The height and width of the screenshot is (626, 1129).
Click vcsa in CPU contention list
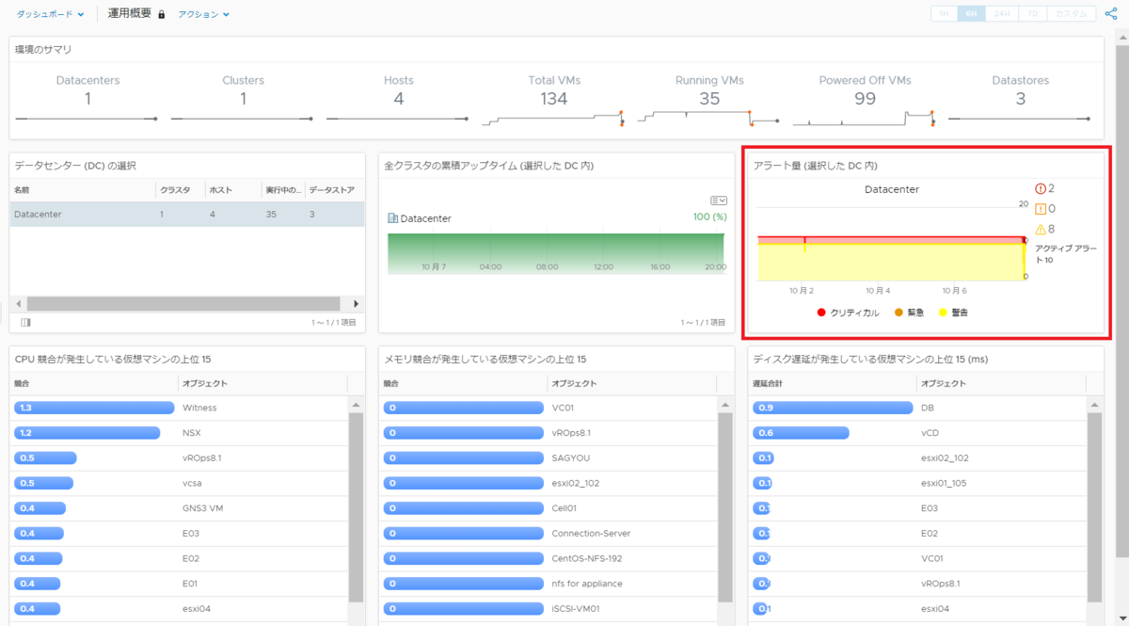tap(192, 483)
